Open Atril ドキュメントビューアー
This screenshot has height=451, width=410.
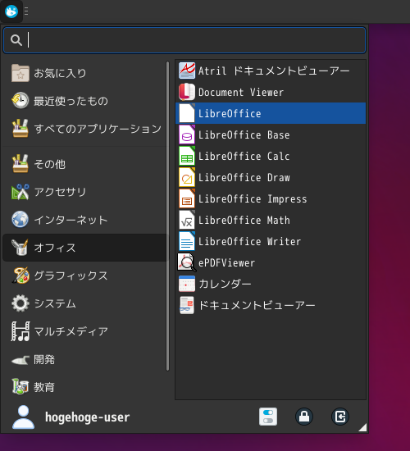271,71
